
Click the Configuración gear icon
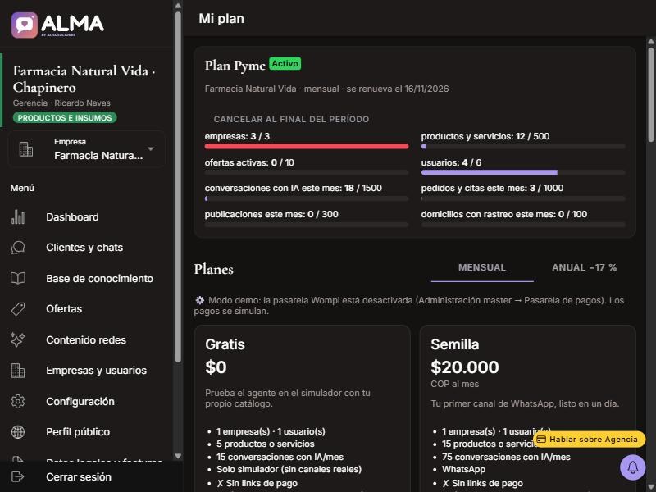pos(17,401)
